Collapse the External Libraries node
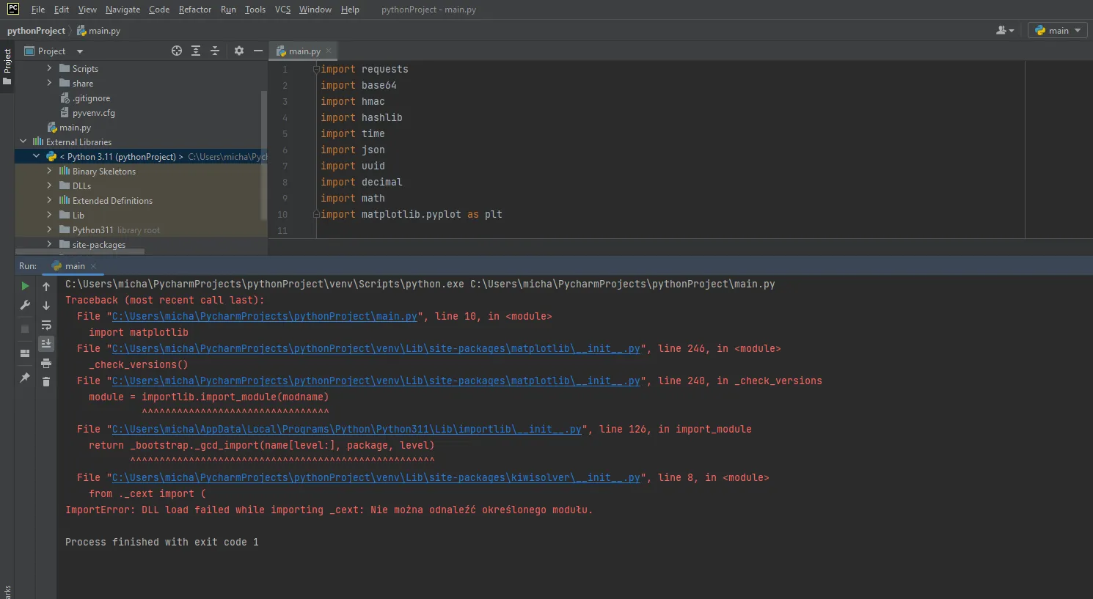Screen dimensions: 1093x599 pyautogui.click(x=23, y=142)
